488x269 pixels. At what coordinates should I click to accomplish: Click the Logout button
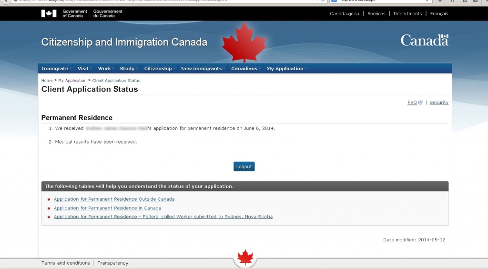[244, 166]
